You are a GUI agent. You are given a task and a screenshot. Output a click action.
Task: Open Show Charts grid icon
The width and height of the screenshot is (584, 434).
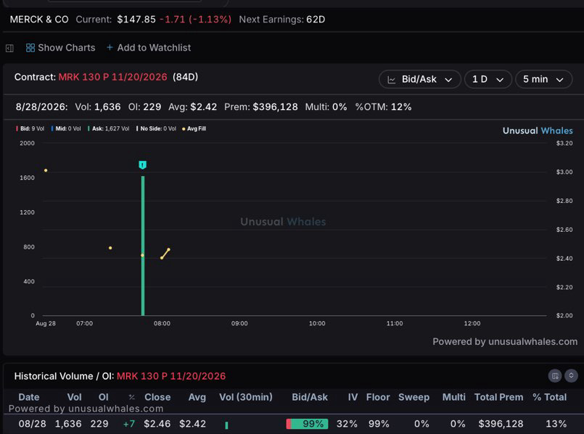pos(30,48)
